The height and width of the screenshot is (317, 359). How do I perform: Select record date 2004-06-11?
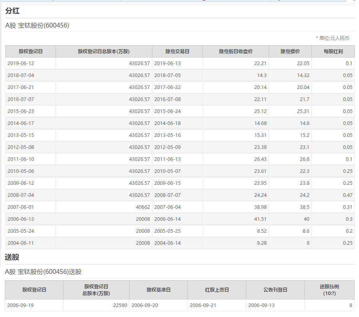coord(21,243)
